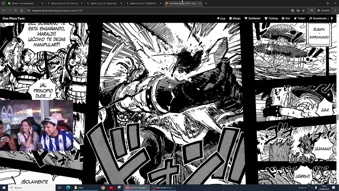Open the Incógnito profile indicator
This screenshot has height=191, width=339.
point(323,11)
